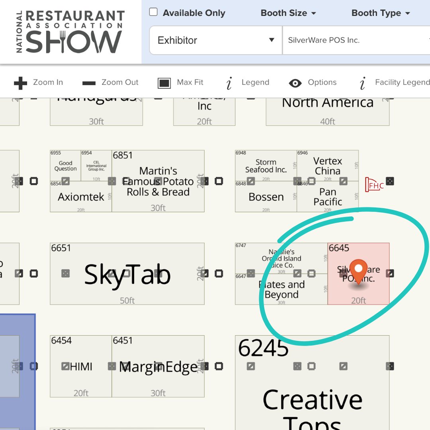The height and width of the screenshot is (430, 430).
Task: Click the slashed marker in Axiomtek booth 6854
Action: pyautogui.click(x=65, y=181)
